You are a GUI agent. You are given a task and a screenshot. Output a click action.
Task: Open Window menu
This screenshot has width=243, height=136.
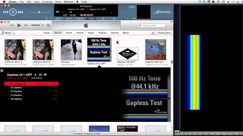tap(68, 2)
